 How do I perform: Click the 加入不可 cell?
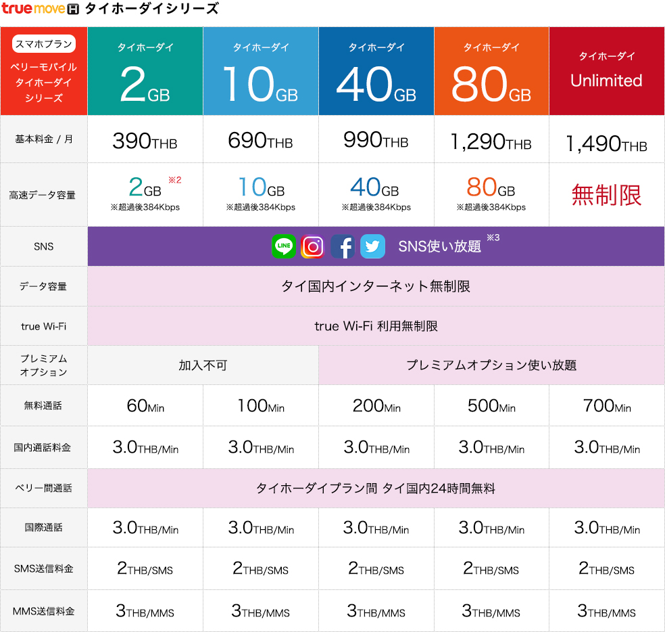(x=203, y=365)
